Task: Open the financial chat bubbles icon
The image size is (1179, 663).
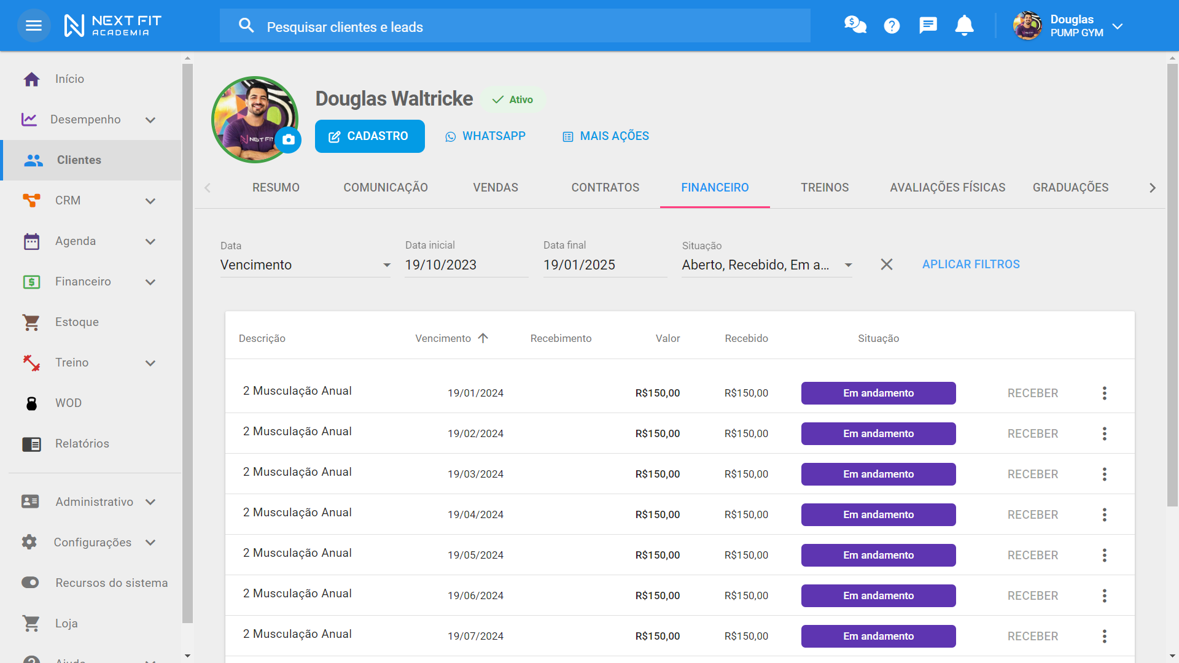Action: tap(855, 26)
